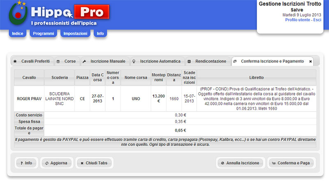The height and width of the screenshot is (181, 329).
Task: Click the star icon on Cavalli Preferiti tab
Action: click(x=15, y=61)
